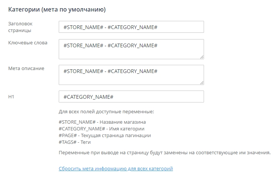Viewport: 275px width, 174px height.
Task: Click the #CATEGORY_NAME# token in Мета описание textarea
Action: (133, 71)
